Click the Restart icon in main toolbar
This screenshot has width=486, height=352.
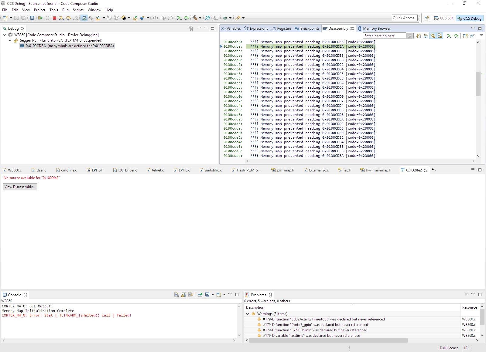pos(135,18)
